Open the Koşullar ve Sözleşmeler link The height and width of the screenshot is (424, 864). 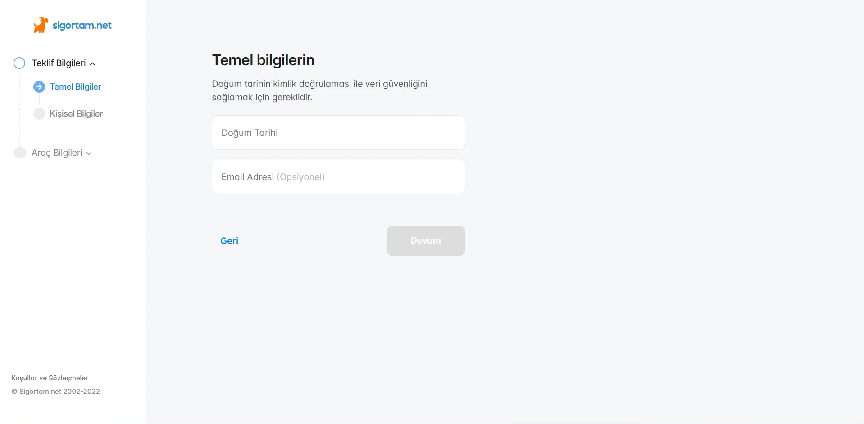pyautogui.click(x=50, y=378)
